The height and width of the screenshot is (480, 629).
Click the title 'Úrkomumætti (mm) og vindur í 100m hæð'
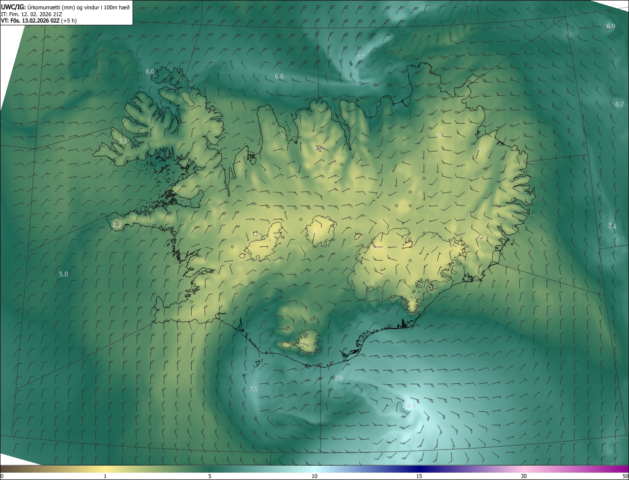tap(78, 6)
